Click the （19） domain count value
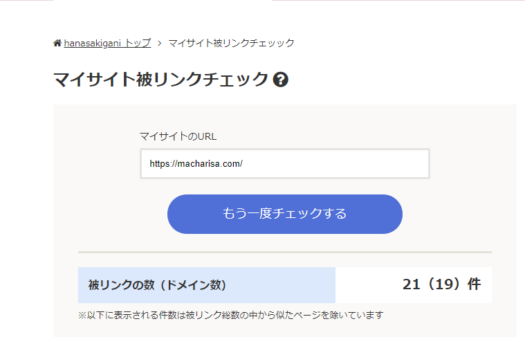The image size is (525, 337). click(443, 284)
